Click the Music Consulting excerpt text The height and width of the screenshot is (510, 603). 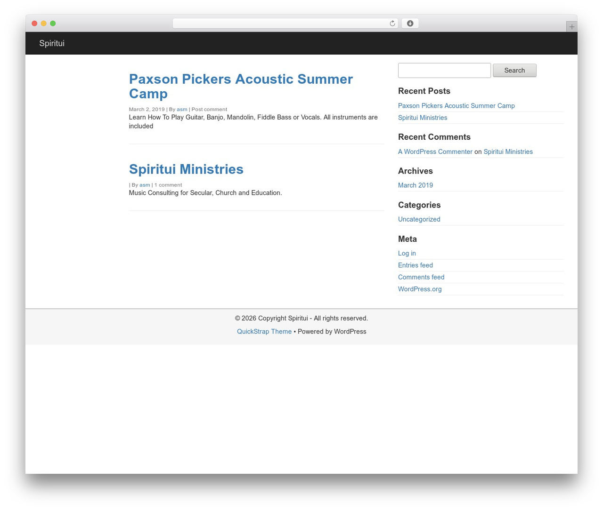pyautogui.click(x=205, y=193)
